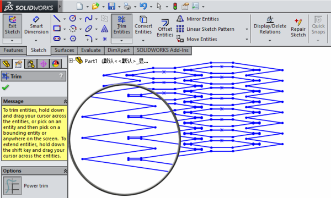Screen dimensions: 331x198
Task: Open the Linear Sketch Pattern dropdown arrow
Action: [247, 29]
